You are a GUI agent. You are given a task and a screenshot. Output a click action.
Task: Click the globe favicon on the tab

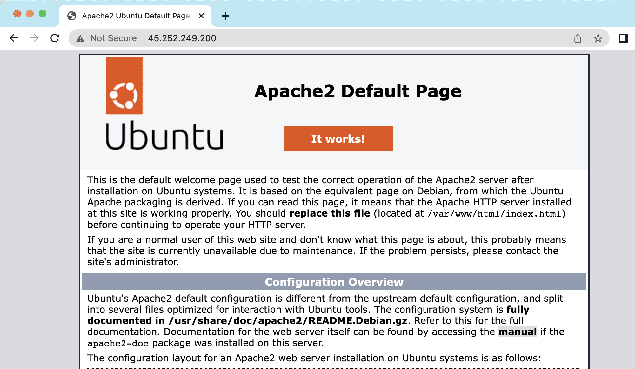pyautogui.click(x=72, y=16)
